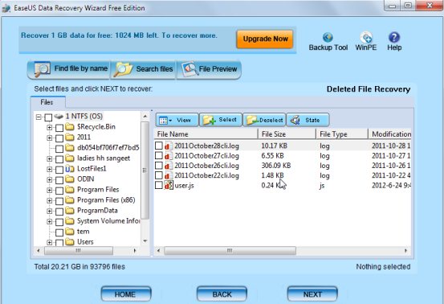Click the user.js script file icon

169,186
